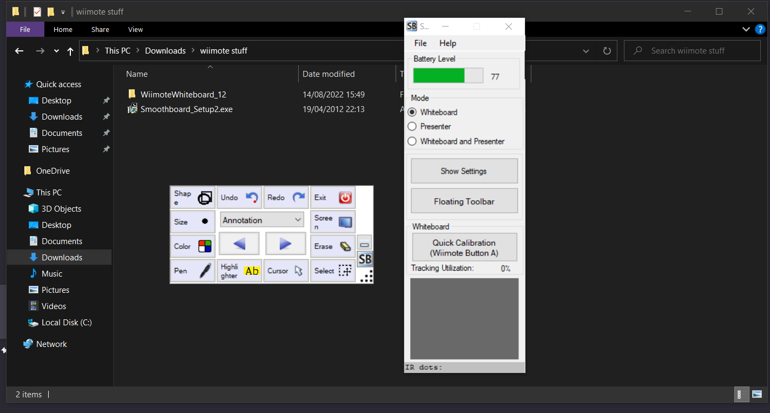The height and width of the screenshot is (413, 770).
Task: Click New folder icon in title bar
Action: coord(51,11)
